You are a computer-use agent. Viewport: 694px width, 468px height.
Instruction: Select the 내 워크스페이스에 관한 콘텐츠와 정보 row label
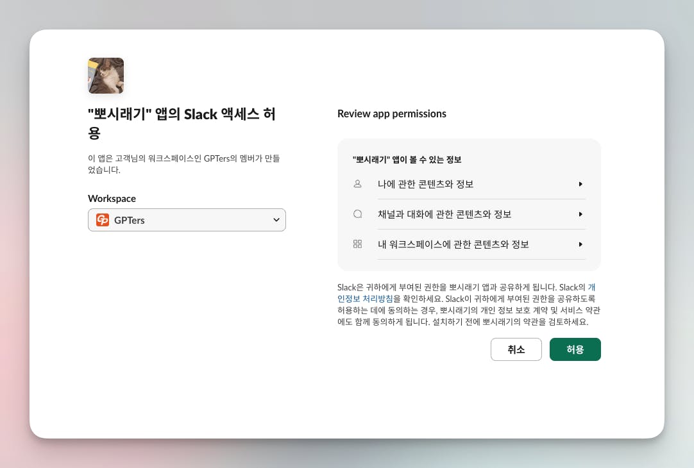tap(453, 244)
